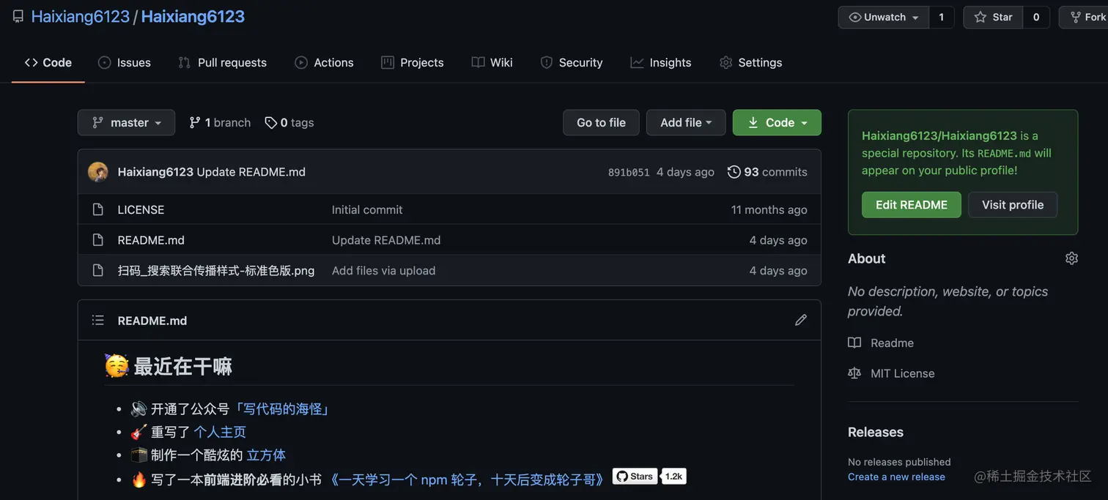1108x500 pixels.
Task: Open the Initial commit message link
Action: [x=367, y=209]
